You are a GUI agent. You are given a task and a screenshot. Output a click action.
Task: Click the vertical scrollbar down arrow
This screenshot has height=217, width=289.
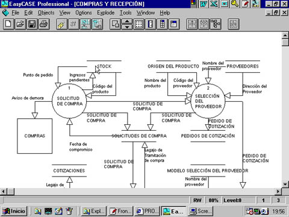tap(285, 184)
